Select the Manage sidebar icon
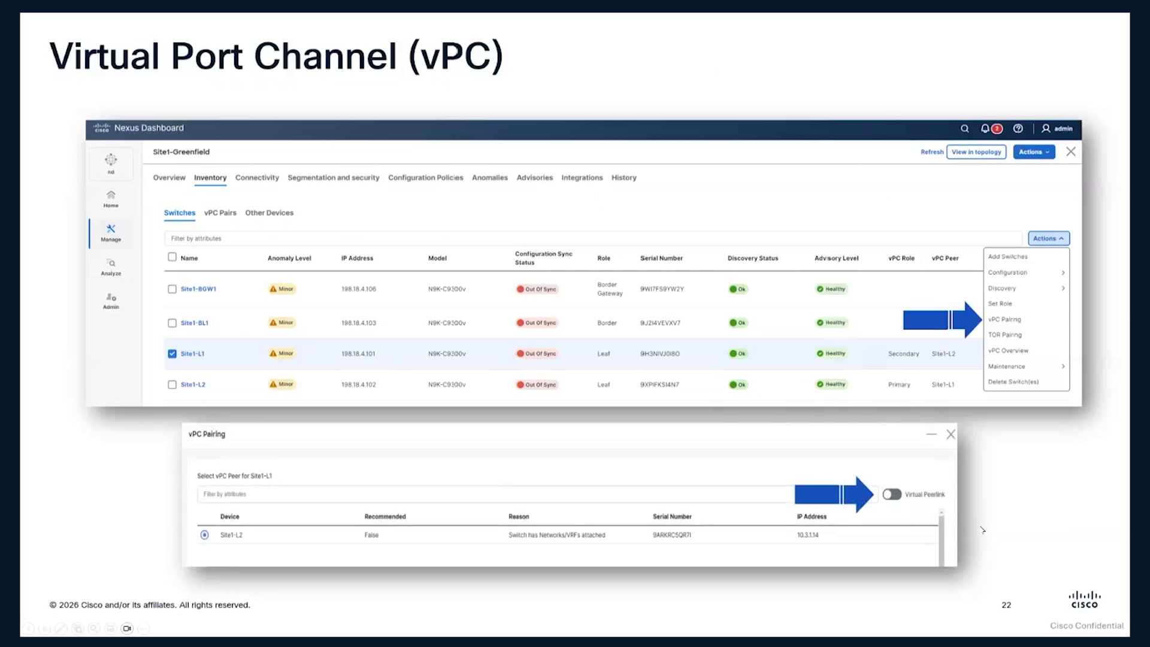 [111, 233]
